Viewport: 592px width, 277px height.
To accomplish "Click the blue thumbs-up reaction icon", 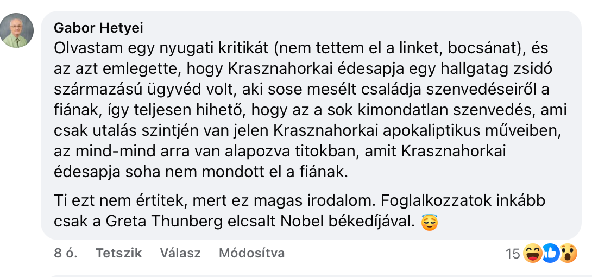I will (x=550, y=254).
